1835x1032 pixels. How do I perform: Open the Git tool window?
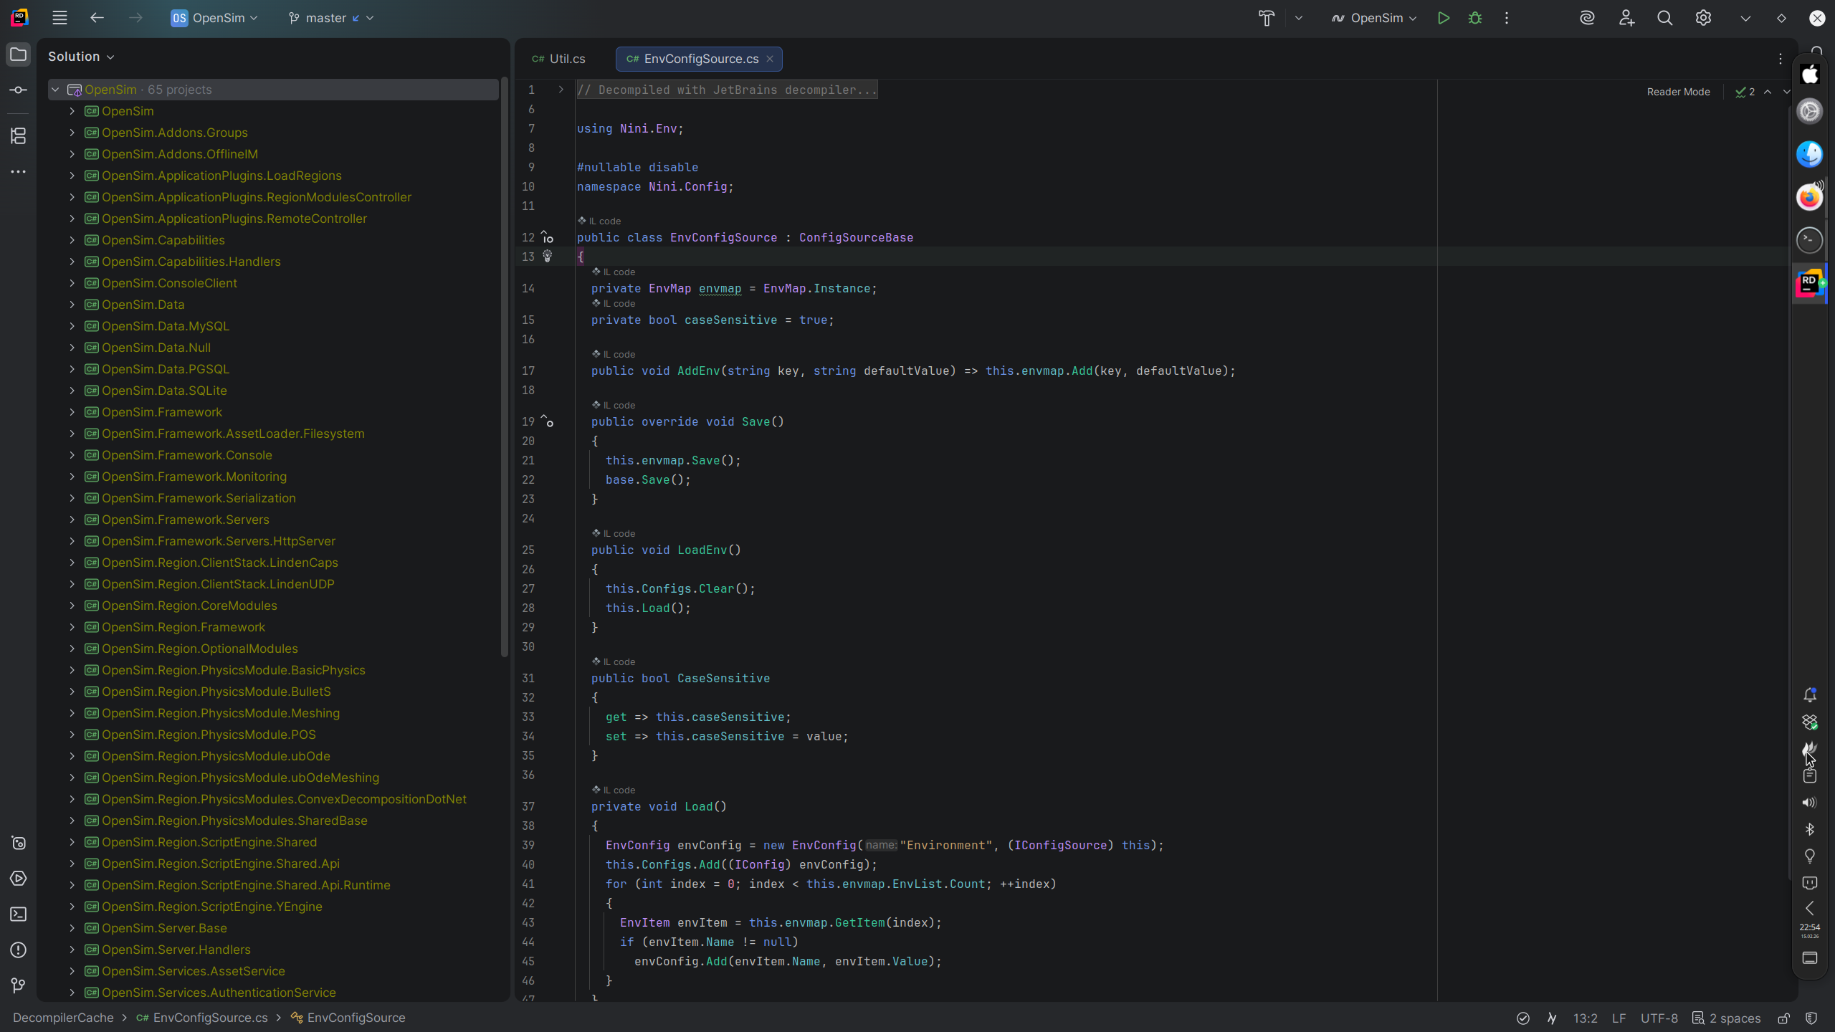(19, 986)
